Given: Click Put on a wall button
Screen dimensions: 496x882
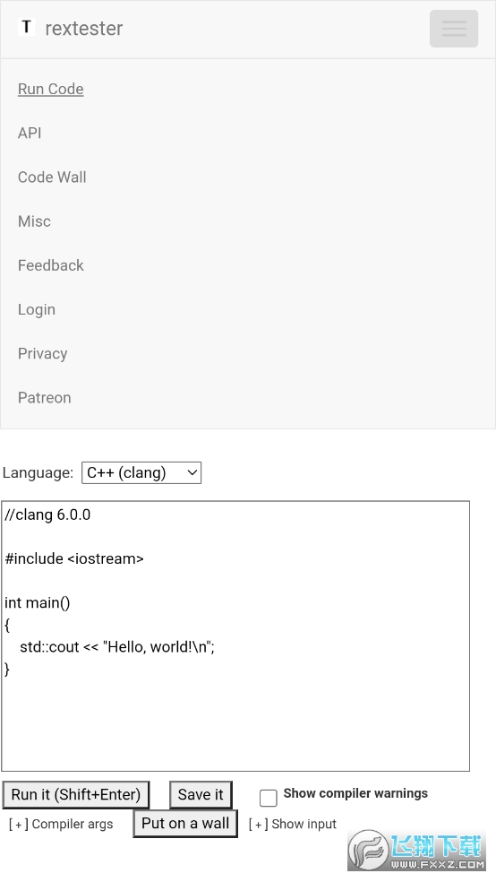Looking at the screenshot, I should point(185,824).
